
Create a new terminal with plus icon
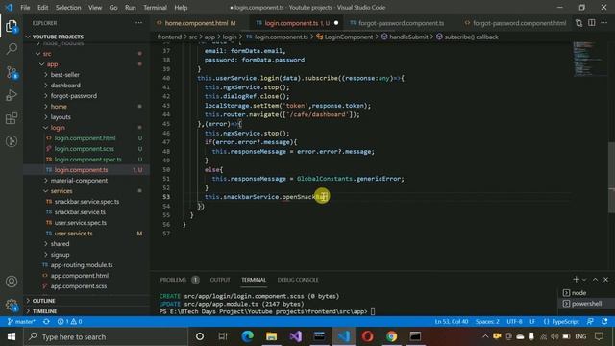[x=576, y=280]
